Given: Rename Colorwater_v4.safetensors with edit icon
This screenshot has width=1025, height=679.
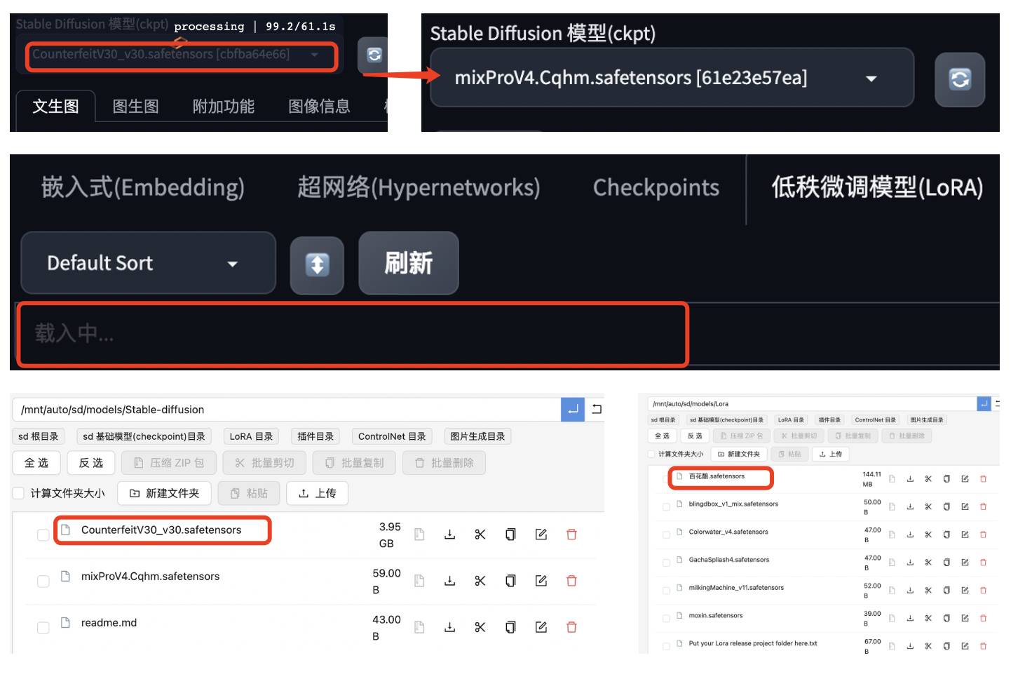Looking at the screenshot, I should pyautogui.click(x=965, y=535).
